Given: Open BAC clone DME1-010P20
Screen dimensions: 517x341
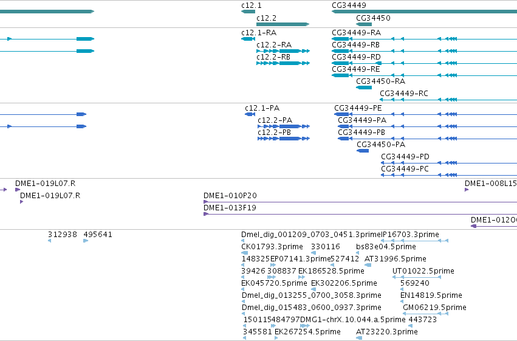Looking at the screenshot, I should pyautogui.click(x=230, y=196).
